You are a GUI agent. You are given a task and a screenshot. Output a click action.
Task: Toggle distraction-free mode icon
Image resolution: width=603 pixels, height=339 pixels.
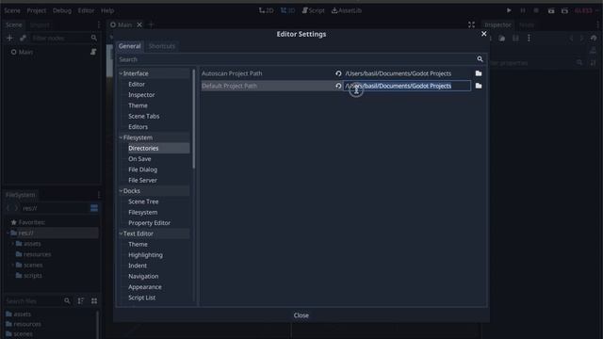click(471, 24)
